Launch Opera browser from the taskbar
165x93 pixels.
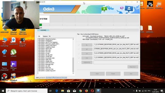[x=92, y=91]
